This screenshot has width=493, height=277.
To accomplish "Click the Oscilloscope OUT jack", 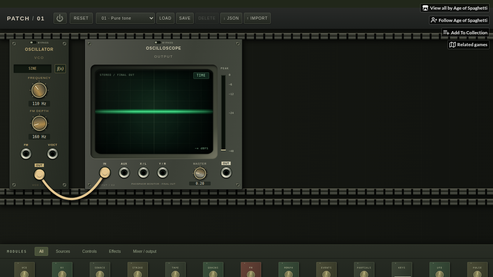I will pyautogui.click(x=226, y=173).
